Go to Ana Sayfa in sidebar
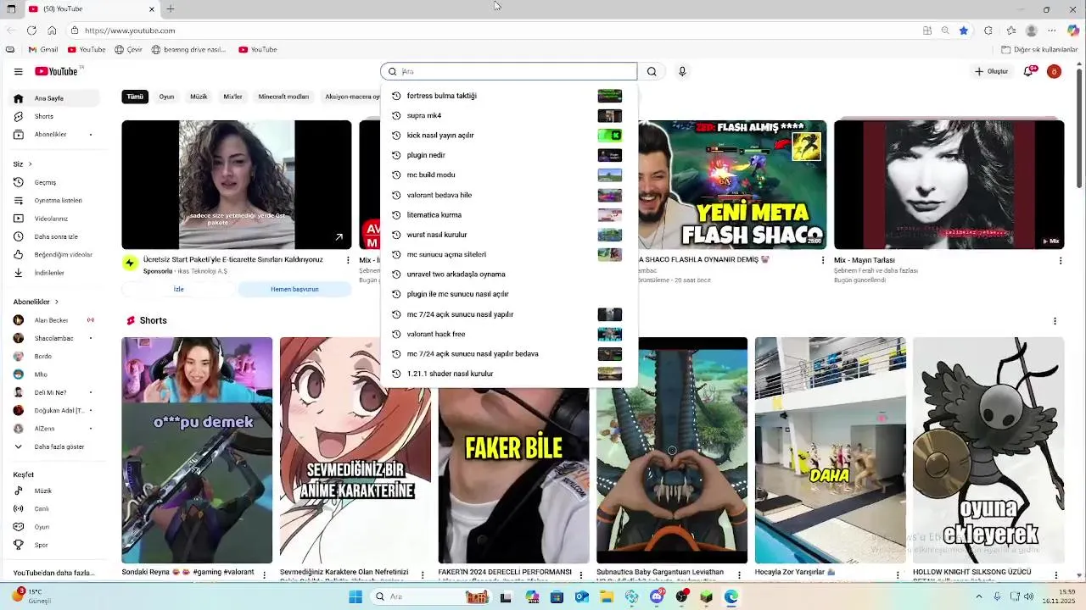Viewport: 1086px width, 610px height. [55, 98]
